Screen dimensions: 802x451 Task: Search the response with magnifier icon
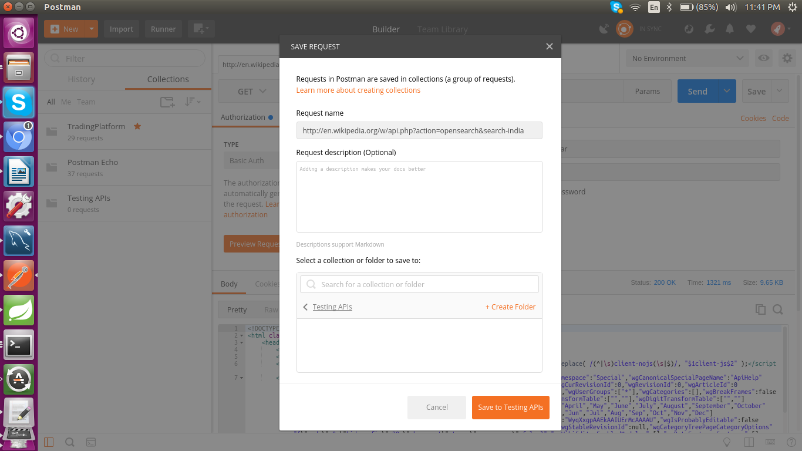(778, 309)
